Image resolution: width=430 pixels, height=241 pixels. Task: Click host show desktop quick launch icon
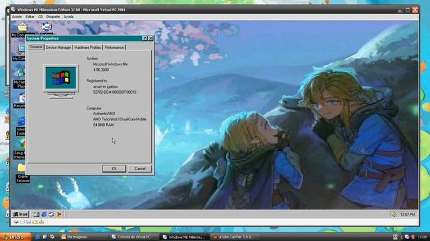(x=45, y=237)
